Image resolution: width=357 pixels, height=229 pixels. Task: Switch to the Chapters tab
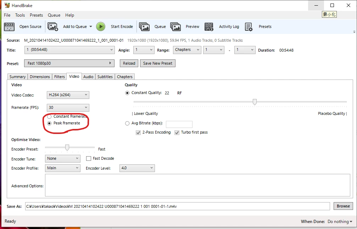point(124,77)
